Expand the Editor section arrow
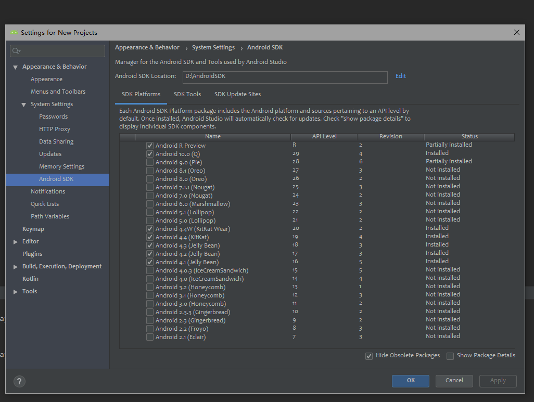534x402 pixels. pos(15,242)
